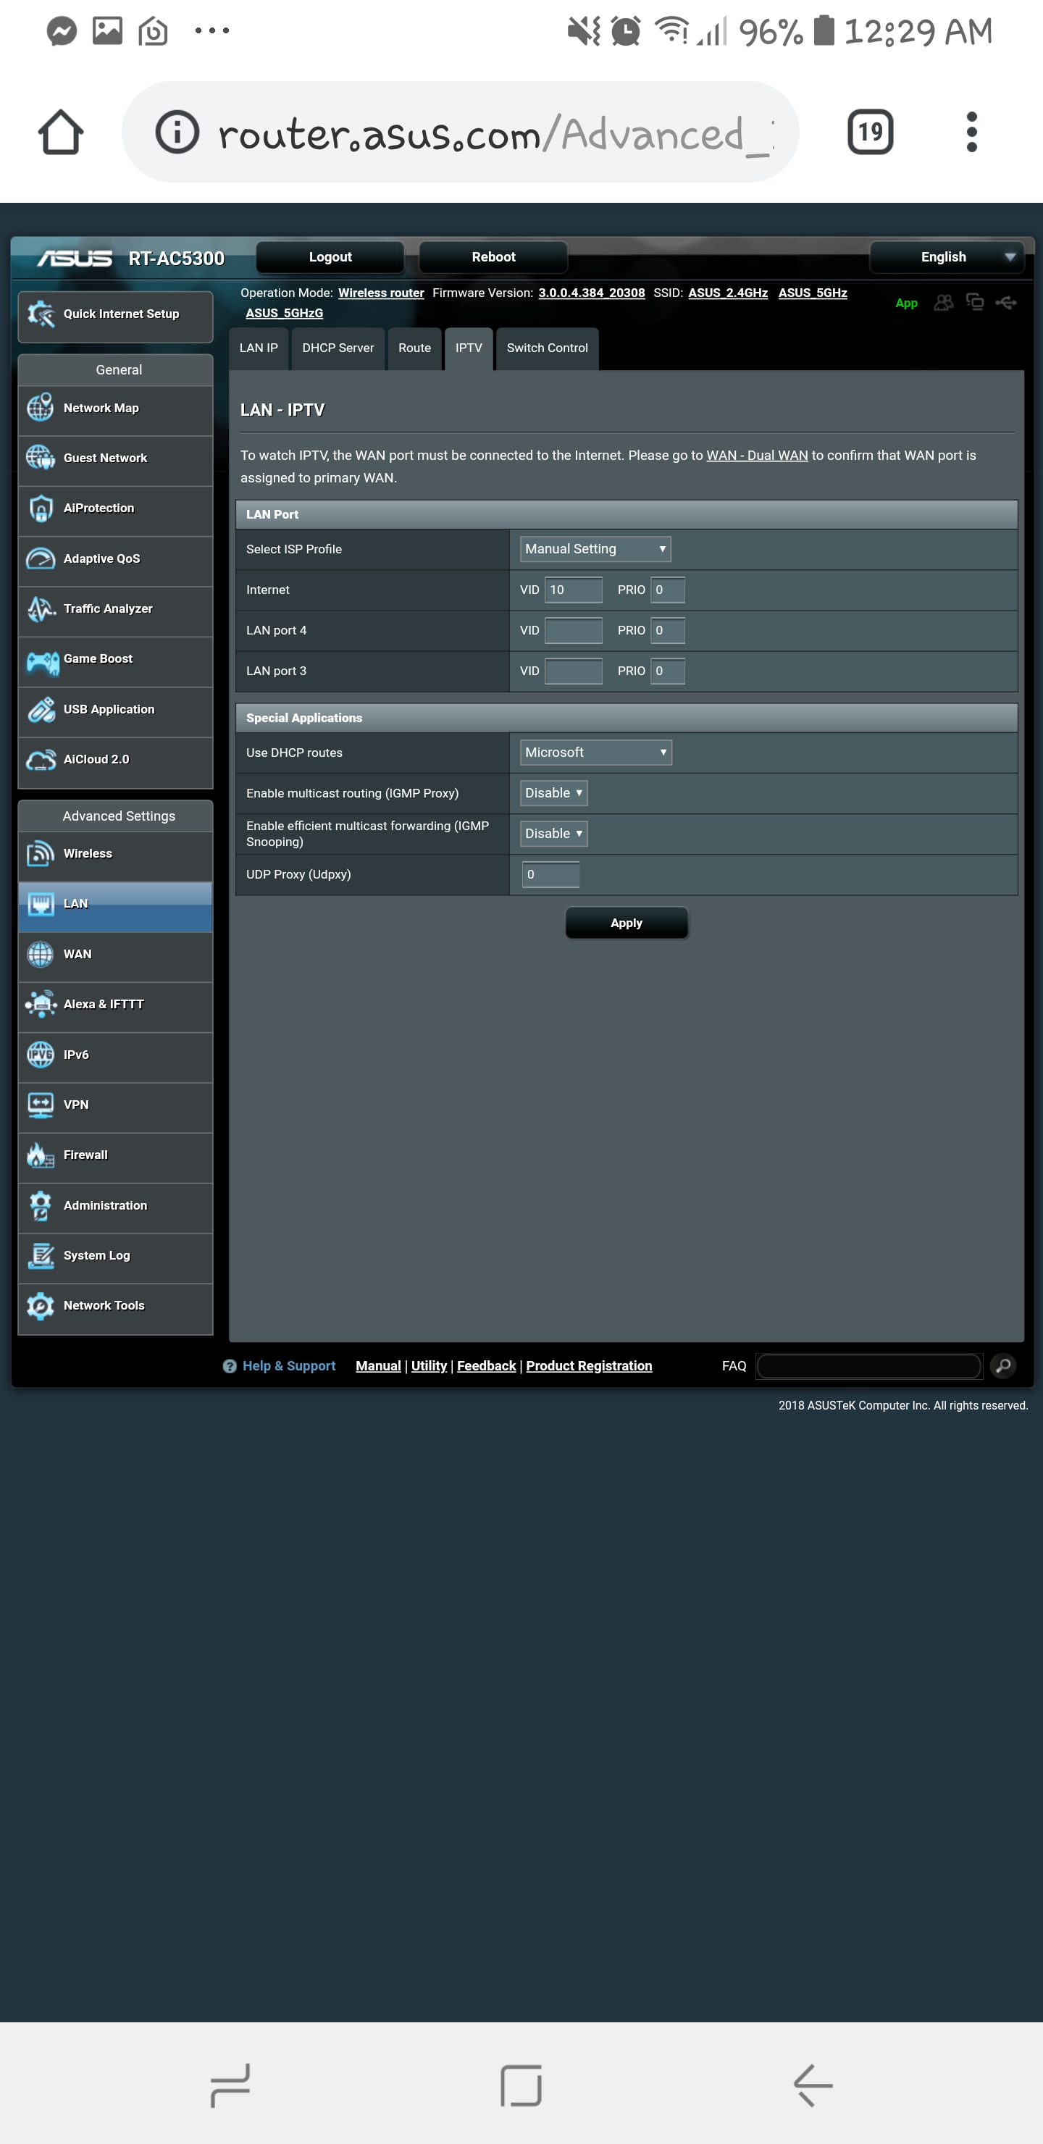This screenshot has height=2144, width=1043.
Task: Open the ASUS_2.4GHz SSID link
Action: pyautogui.click(x=727, y=293)
